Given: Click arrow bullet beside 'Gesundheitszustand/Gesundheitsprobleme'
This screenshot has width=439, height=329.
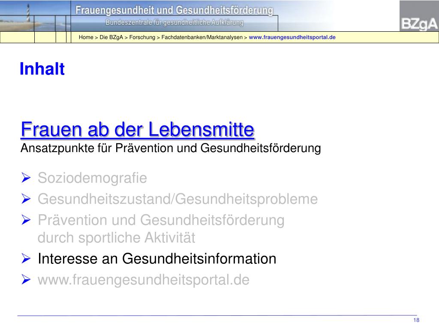Looking at the screenshot, I should [x=26, y=199].
